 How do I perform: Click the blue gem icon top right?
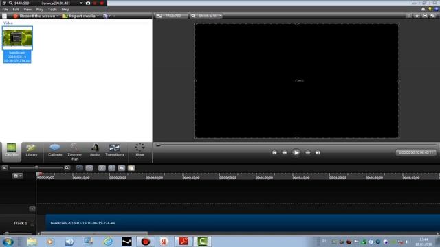(437, 9)
